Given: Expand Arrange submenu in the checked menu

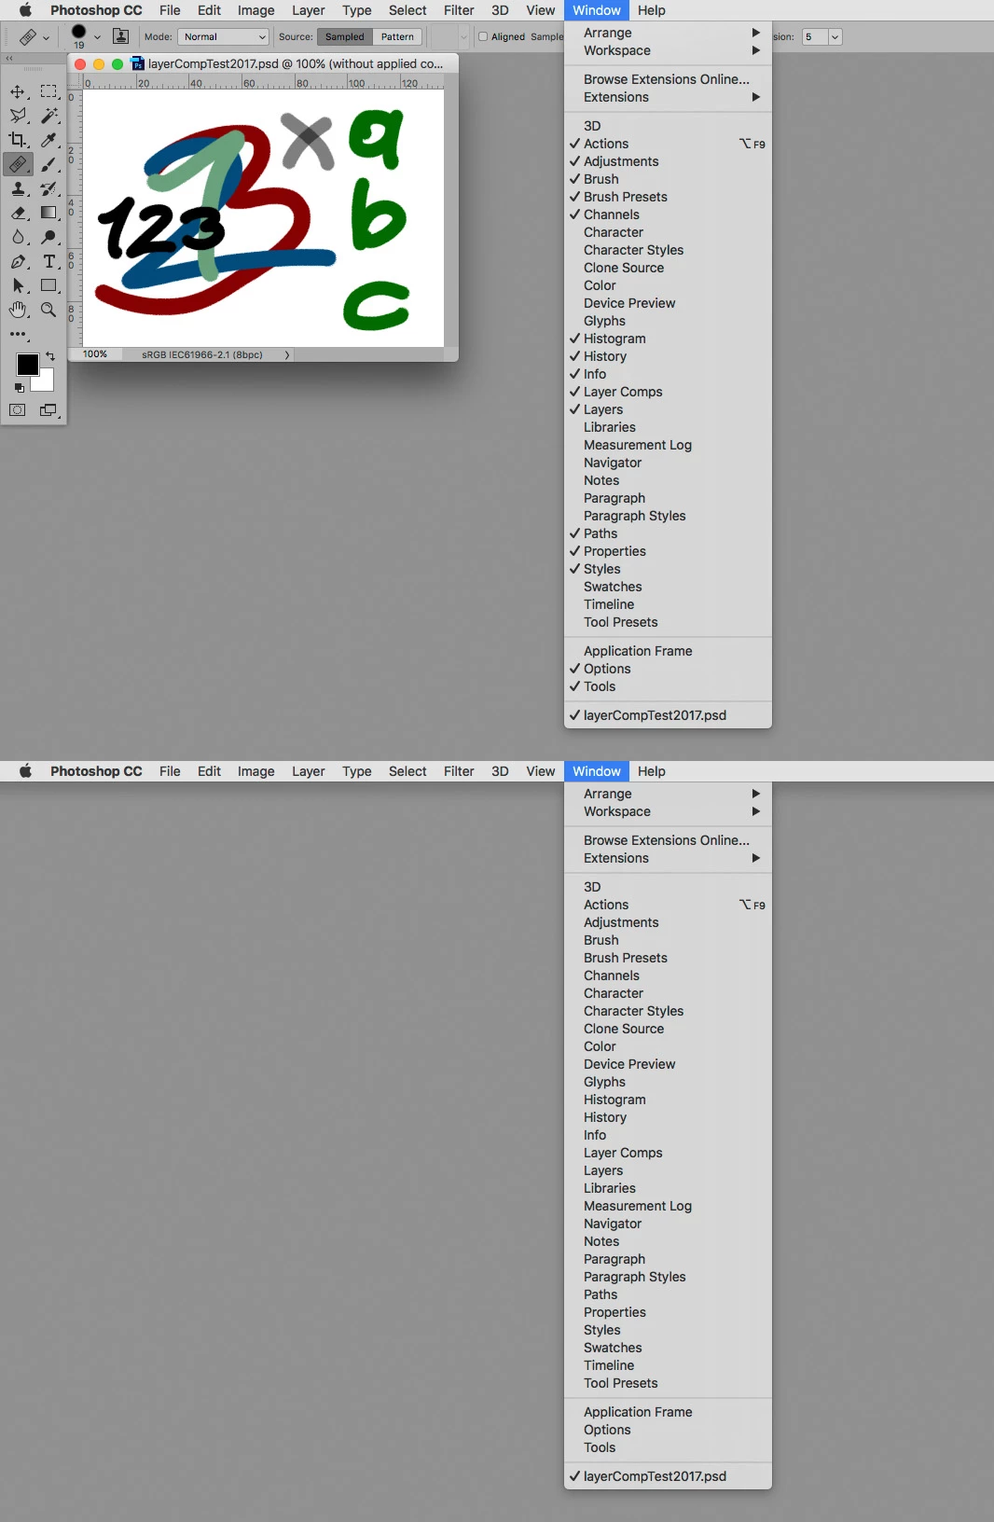Looking at the screenshot, I should [x=668, y=33].
